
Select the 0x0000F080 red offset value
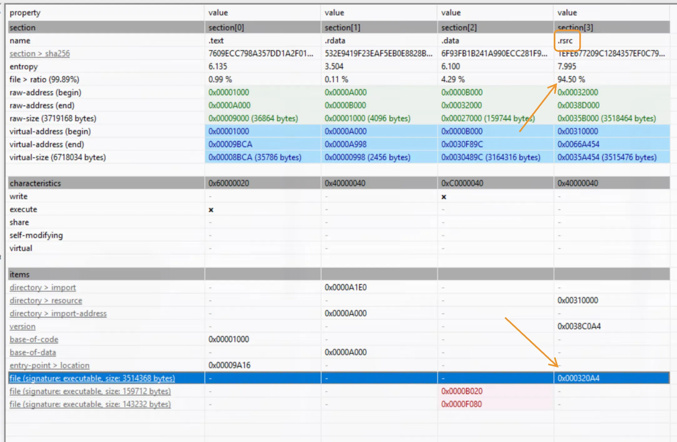(x=462, y=404)
